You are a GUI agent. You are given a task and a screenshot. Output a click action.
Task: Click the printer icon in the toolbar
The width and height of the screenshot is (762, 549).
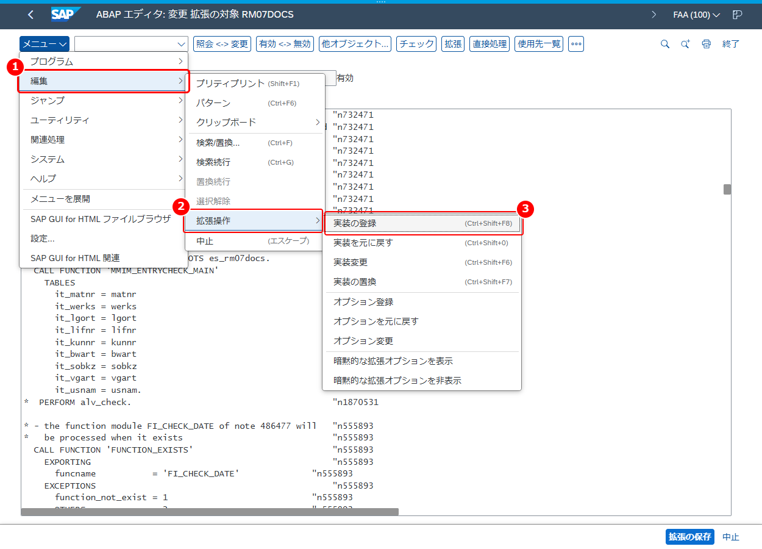(707, 44)
